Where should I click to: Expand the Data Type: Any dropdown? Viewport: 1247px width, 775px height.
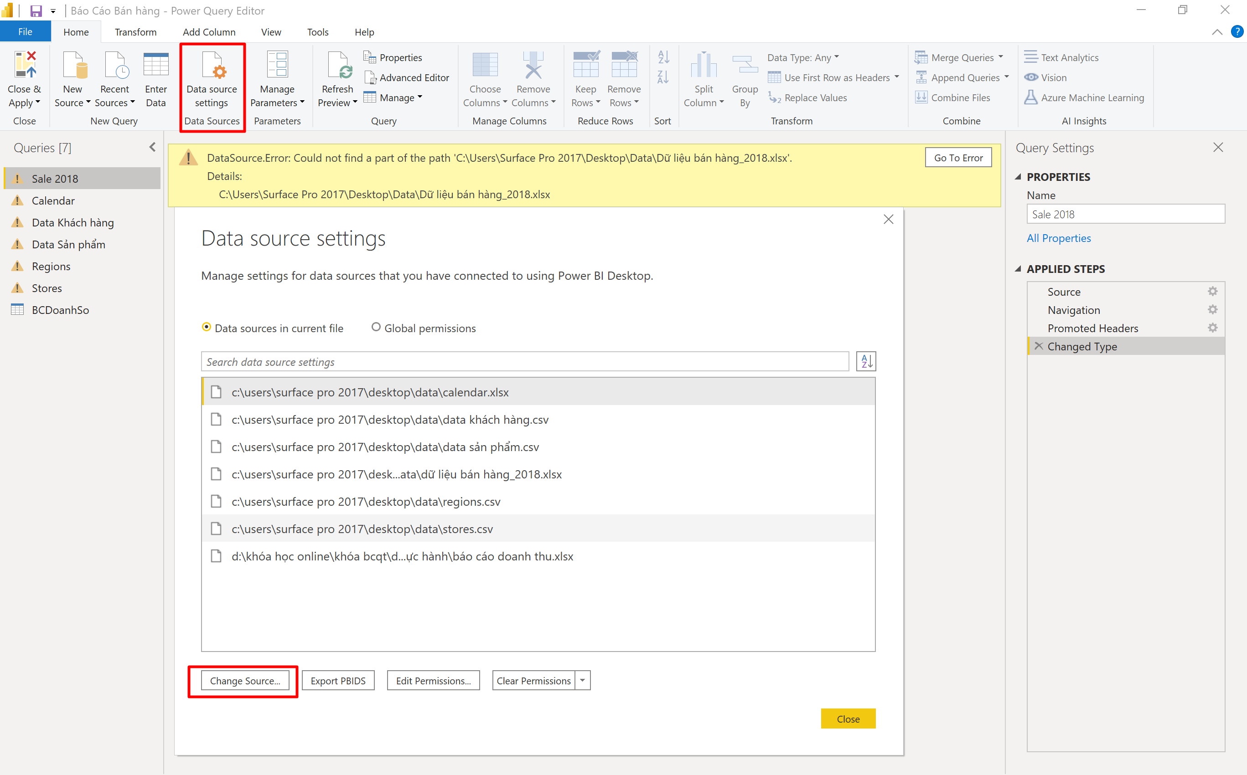pyautogui.click(x=803, y=57)
